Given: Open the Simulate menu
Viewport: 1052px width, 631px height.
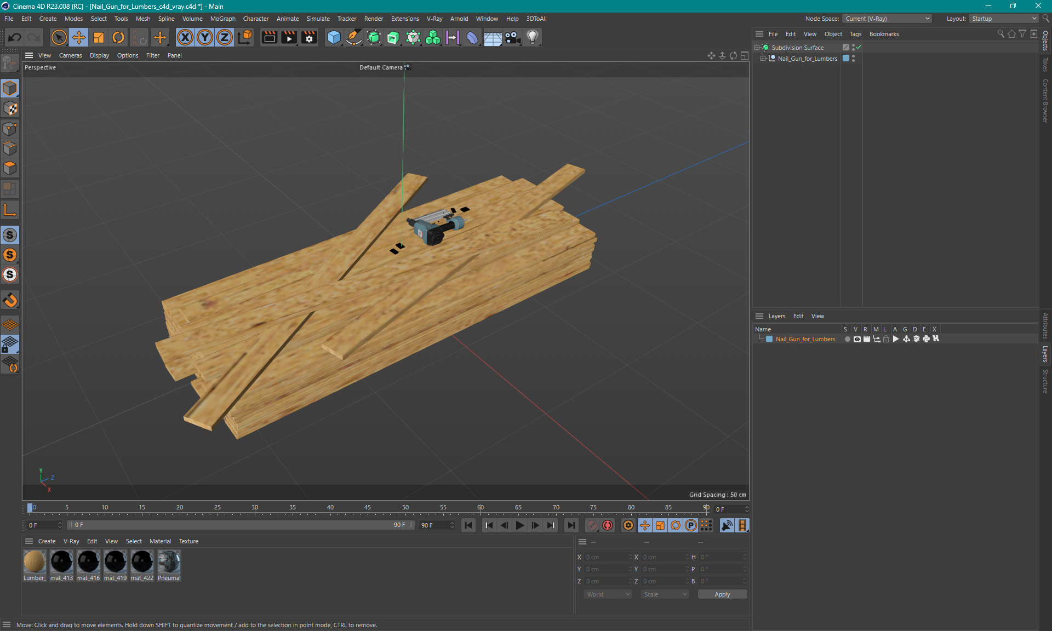Looking at the screenshot, I should tap(318, 19).
